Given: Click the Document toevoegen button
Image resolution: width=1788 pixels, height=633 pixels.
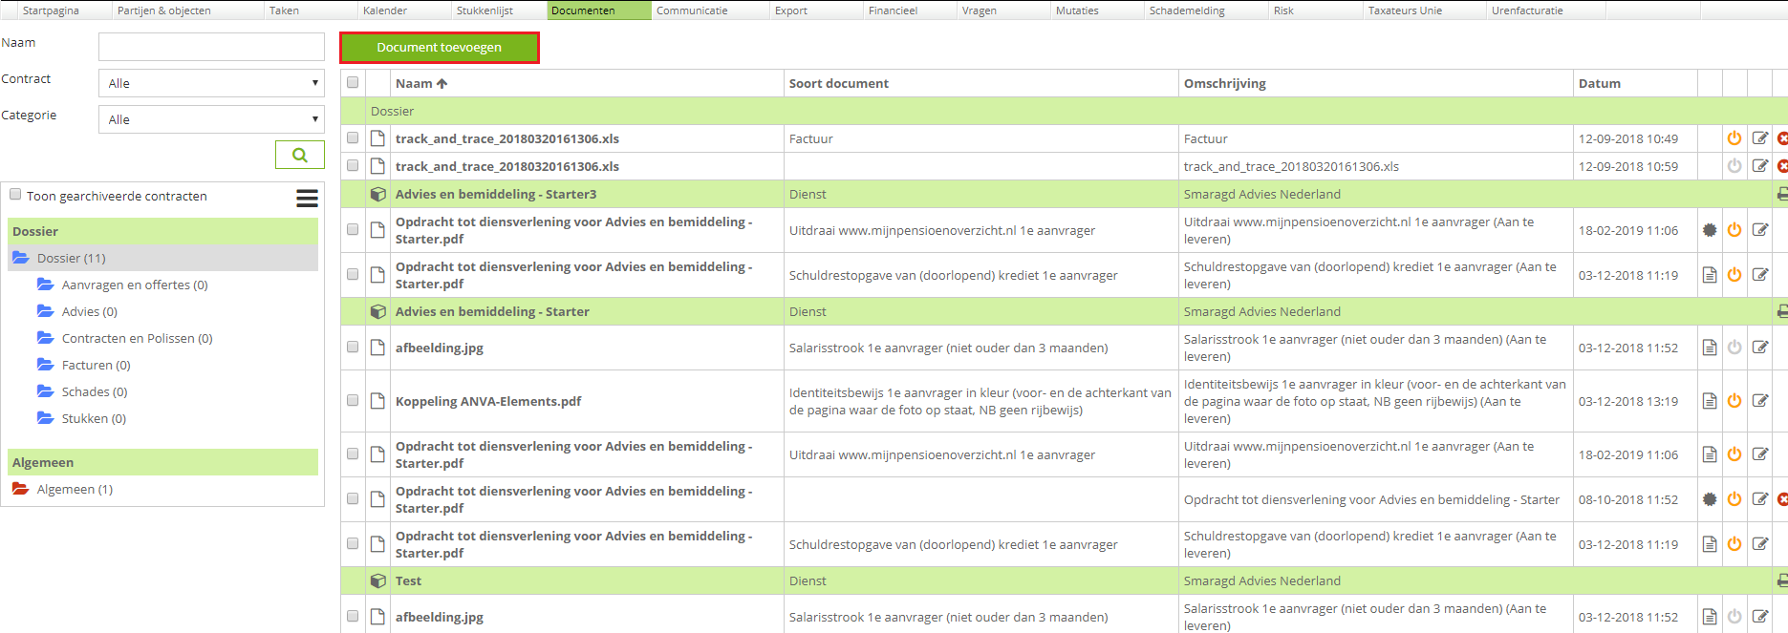Looking at the screenshot, I should tap(440, 48).
